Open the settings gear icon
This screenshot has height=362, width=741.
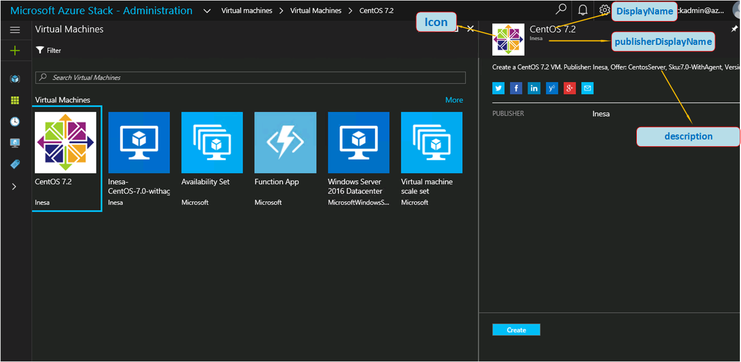click(604, 10)
